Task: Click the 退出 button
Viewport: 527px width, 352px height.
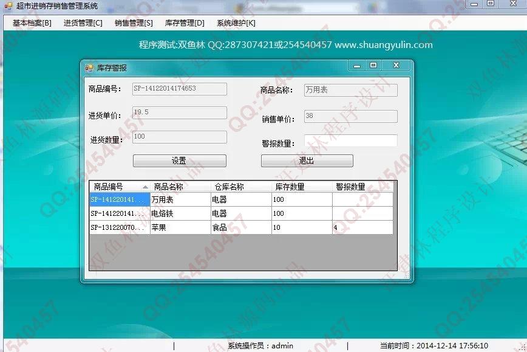Action: (x=307, y=161)
